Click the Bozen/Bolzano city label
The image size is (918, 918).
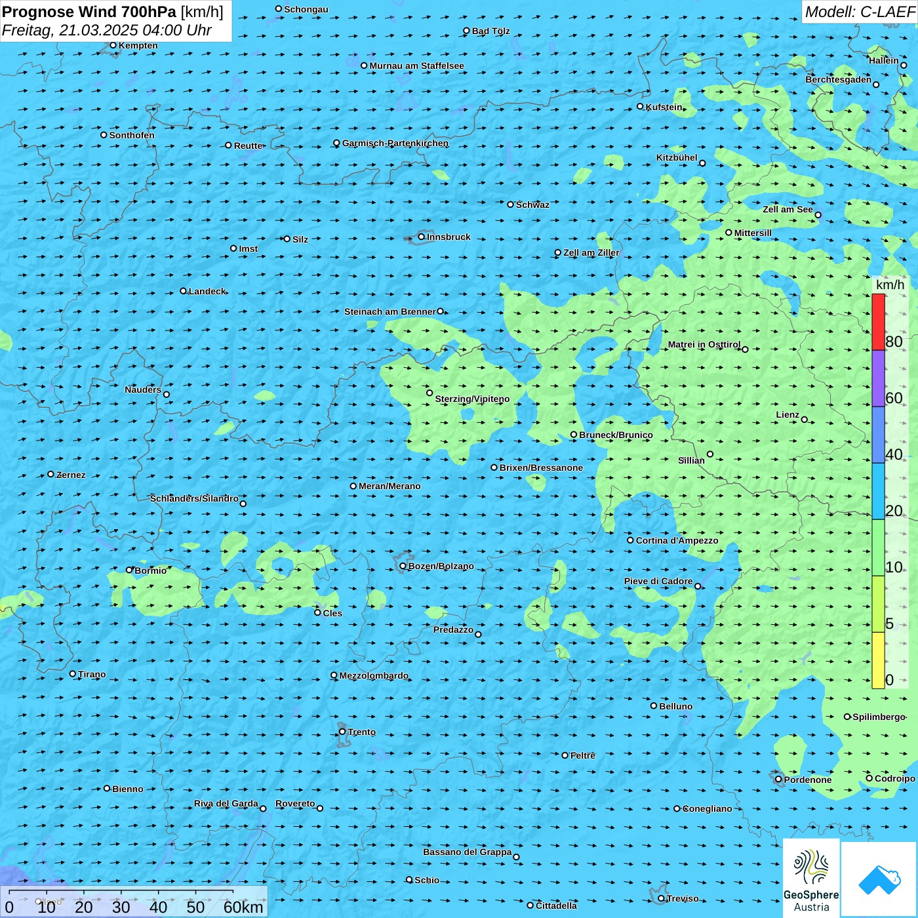pos(441,566)
